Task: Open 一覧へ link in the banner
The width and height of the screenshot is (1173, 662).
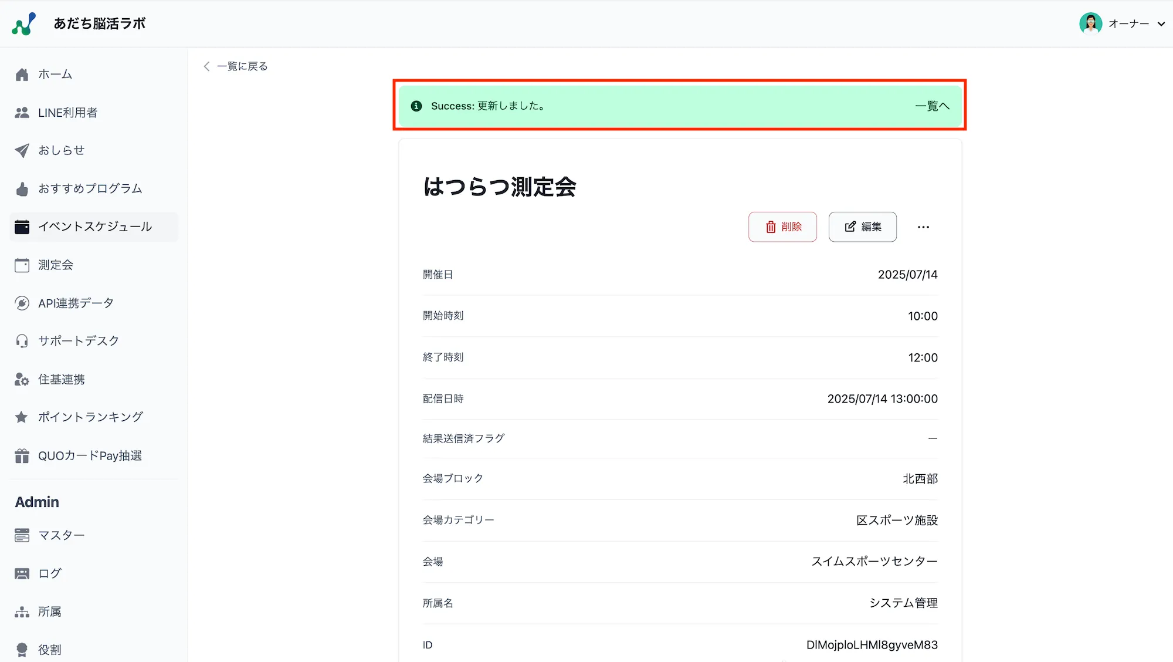Action: click(931, 106)
